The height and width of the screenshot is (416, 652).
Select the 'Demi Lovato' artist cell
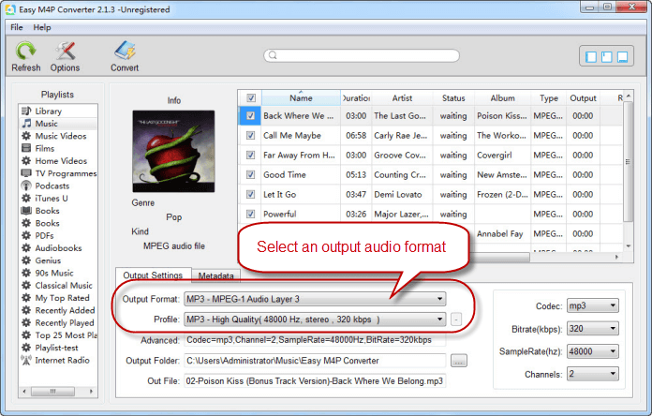pos(398,194)
